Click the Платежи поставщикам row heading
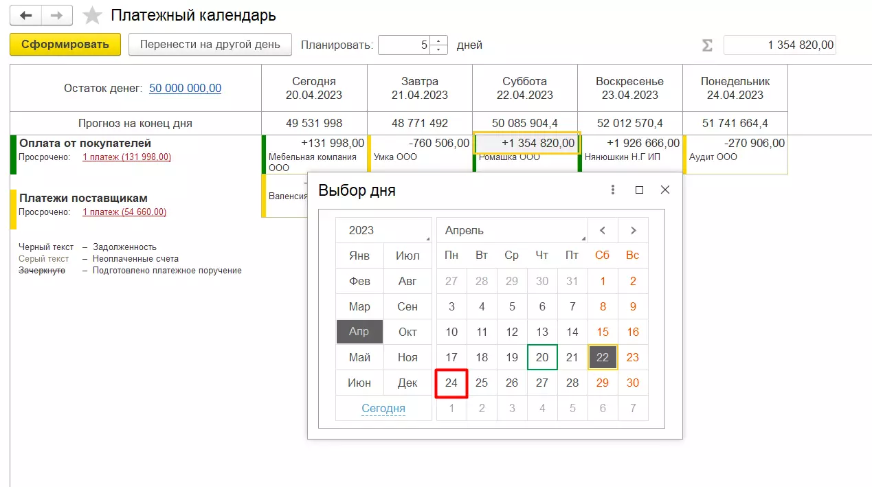The height and width of the screenshot is (487, 872). point(83,198)
